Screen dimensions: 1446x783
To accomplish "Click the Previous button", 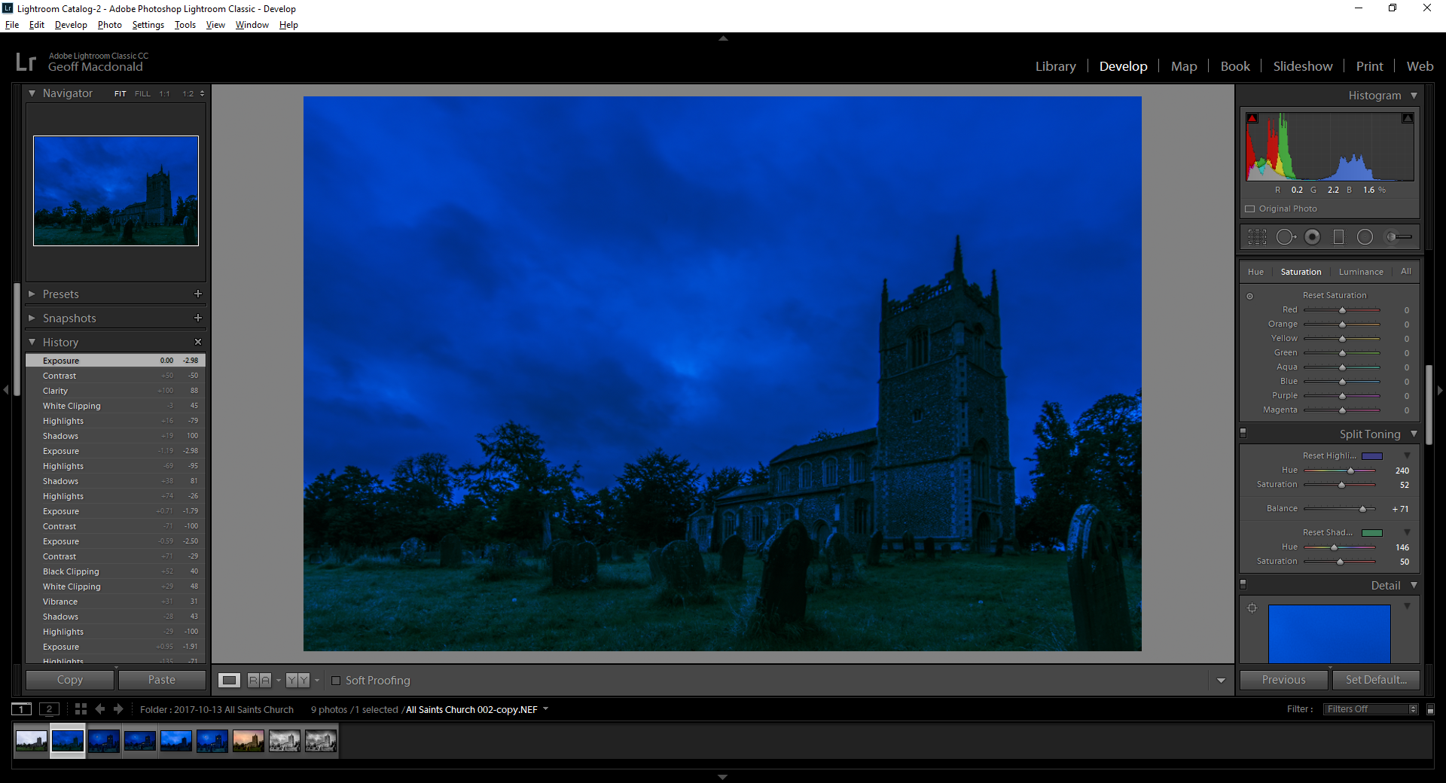I will [1283, 680].
